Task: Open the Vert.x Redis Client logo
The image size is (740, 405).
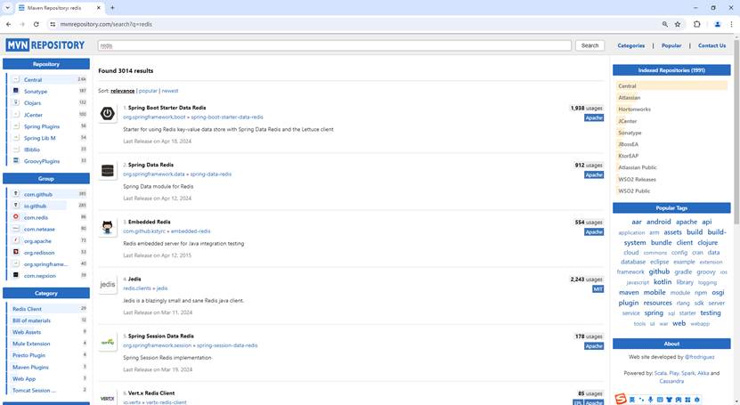Action: point(108,399)
